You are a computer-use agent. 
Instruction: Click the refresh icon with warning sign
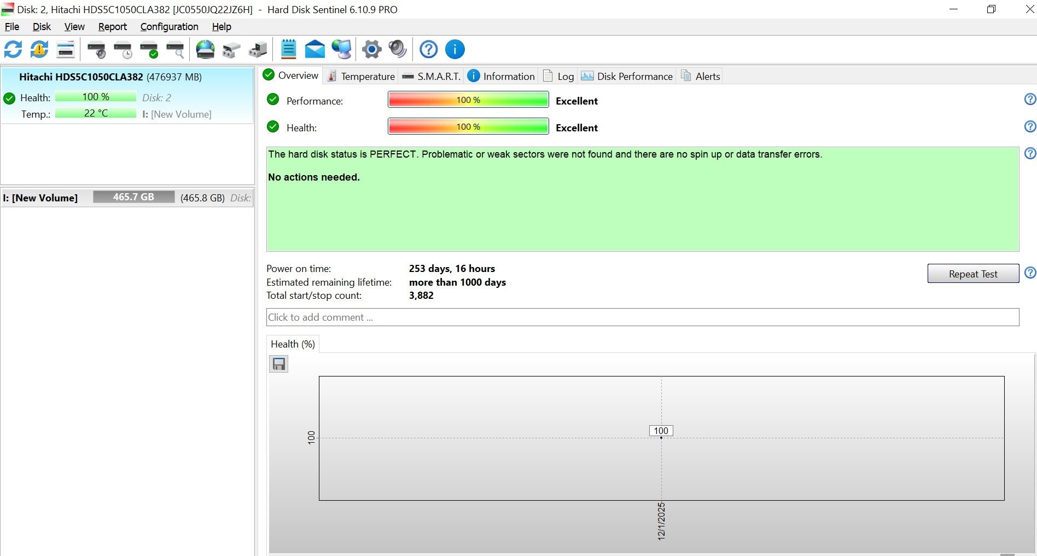pos(39,50)
